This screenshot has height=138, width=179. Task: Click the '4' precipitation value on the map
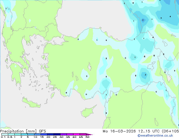click(x=170, y=17)
